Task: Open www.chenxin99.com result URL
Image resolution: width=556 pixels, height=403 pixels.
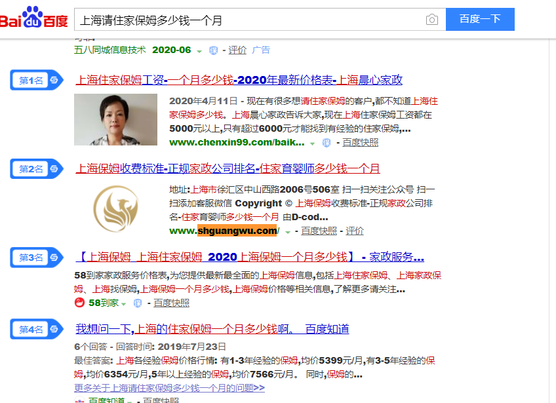Action: coord(237,142)
